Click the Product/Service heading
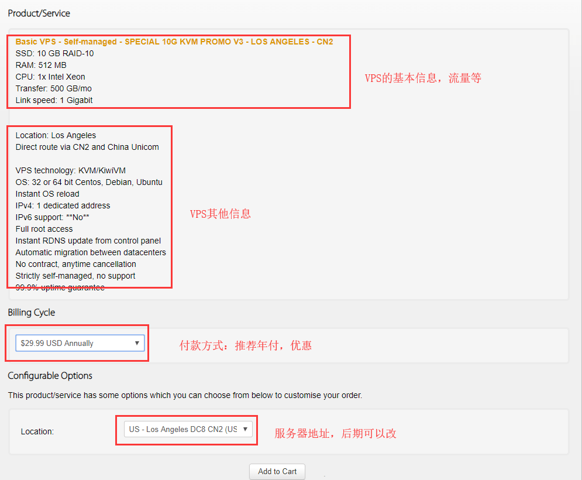582x480 pixels. coord(39,13)
